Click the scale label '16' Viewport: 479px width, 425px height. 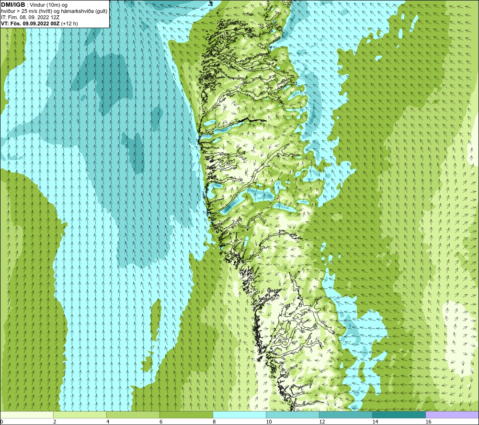tap(428, 422)
